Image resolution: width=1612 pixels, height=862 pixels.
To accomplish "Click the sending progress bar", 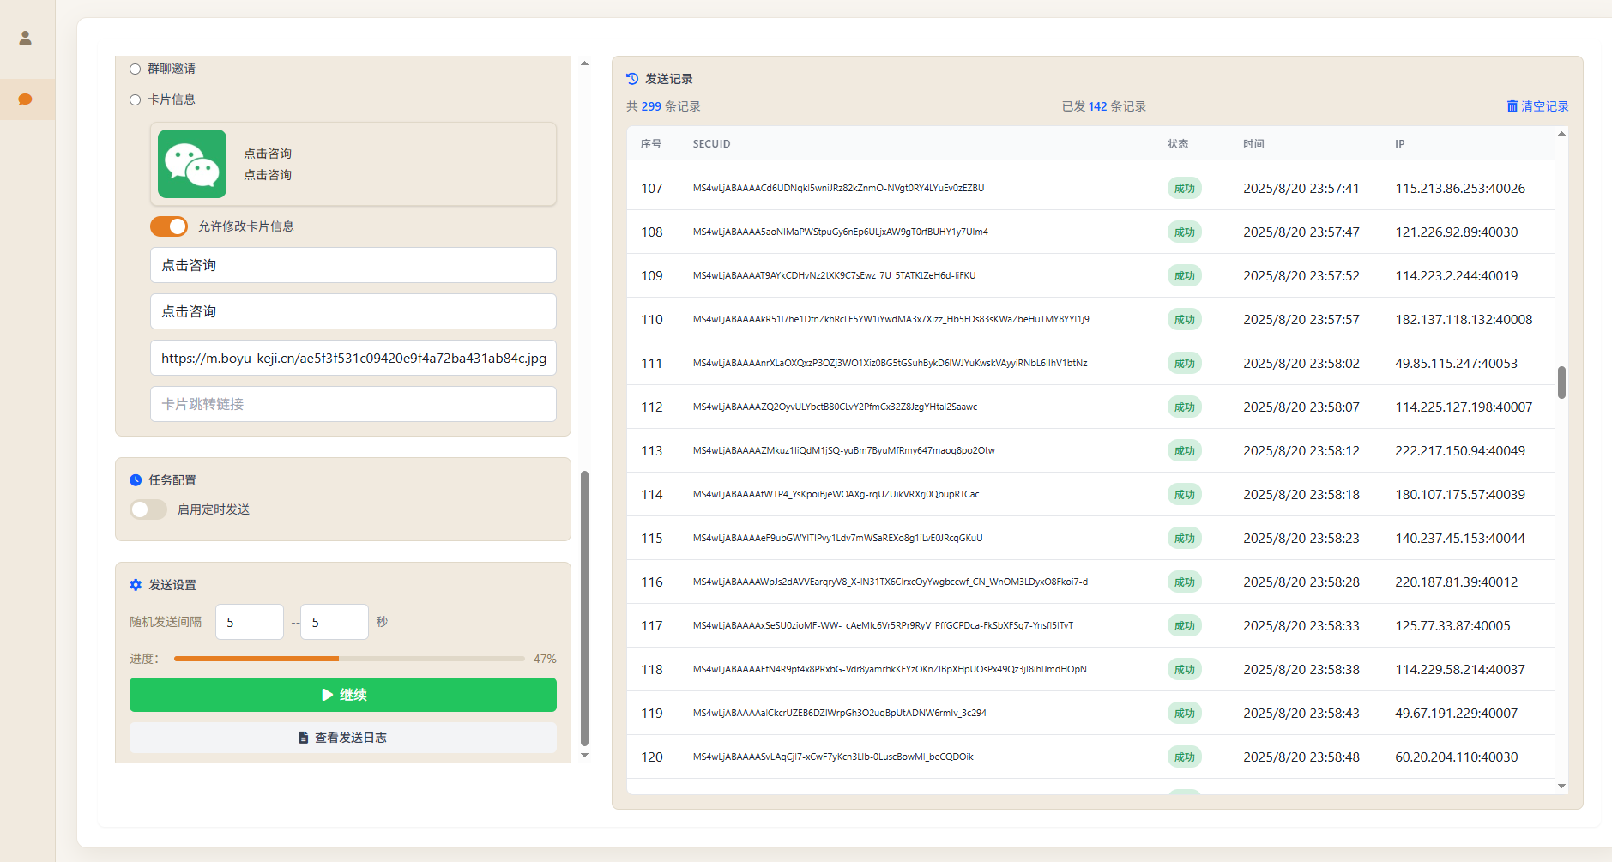I will point(349,659).
